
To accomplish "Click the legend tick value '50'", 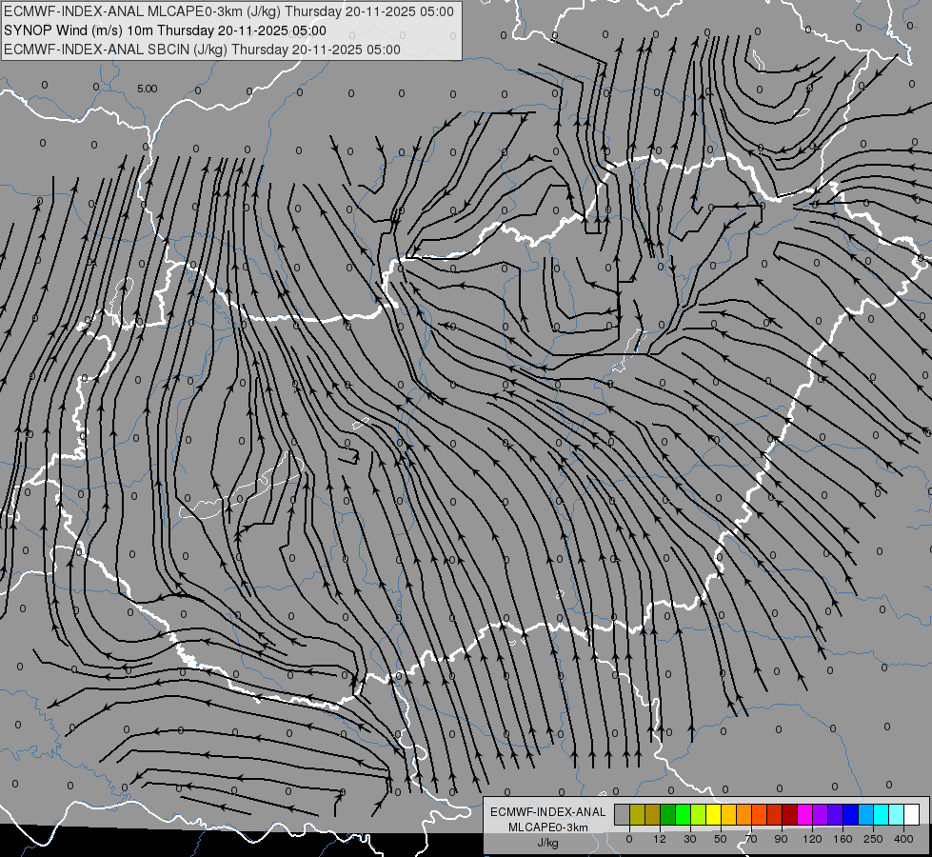I will 721,839.
